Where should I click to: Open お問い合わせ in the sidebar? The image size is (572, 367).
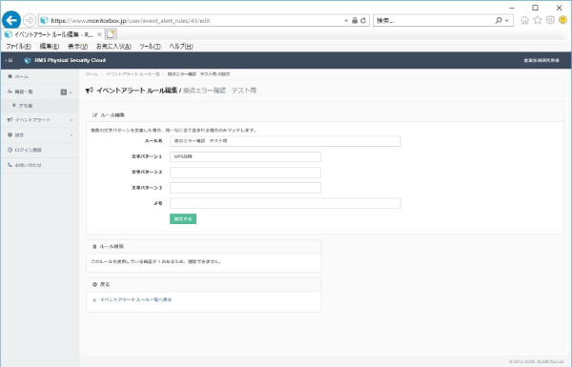39,165
